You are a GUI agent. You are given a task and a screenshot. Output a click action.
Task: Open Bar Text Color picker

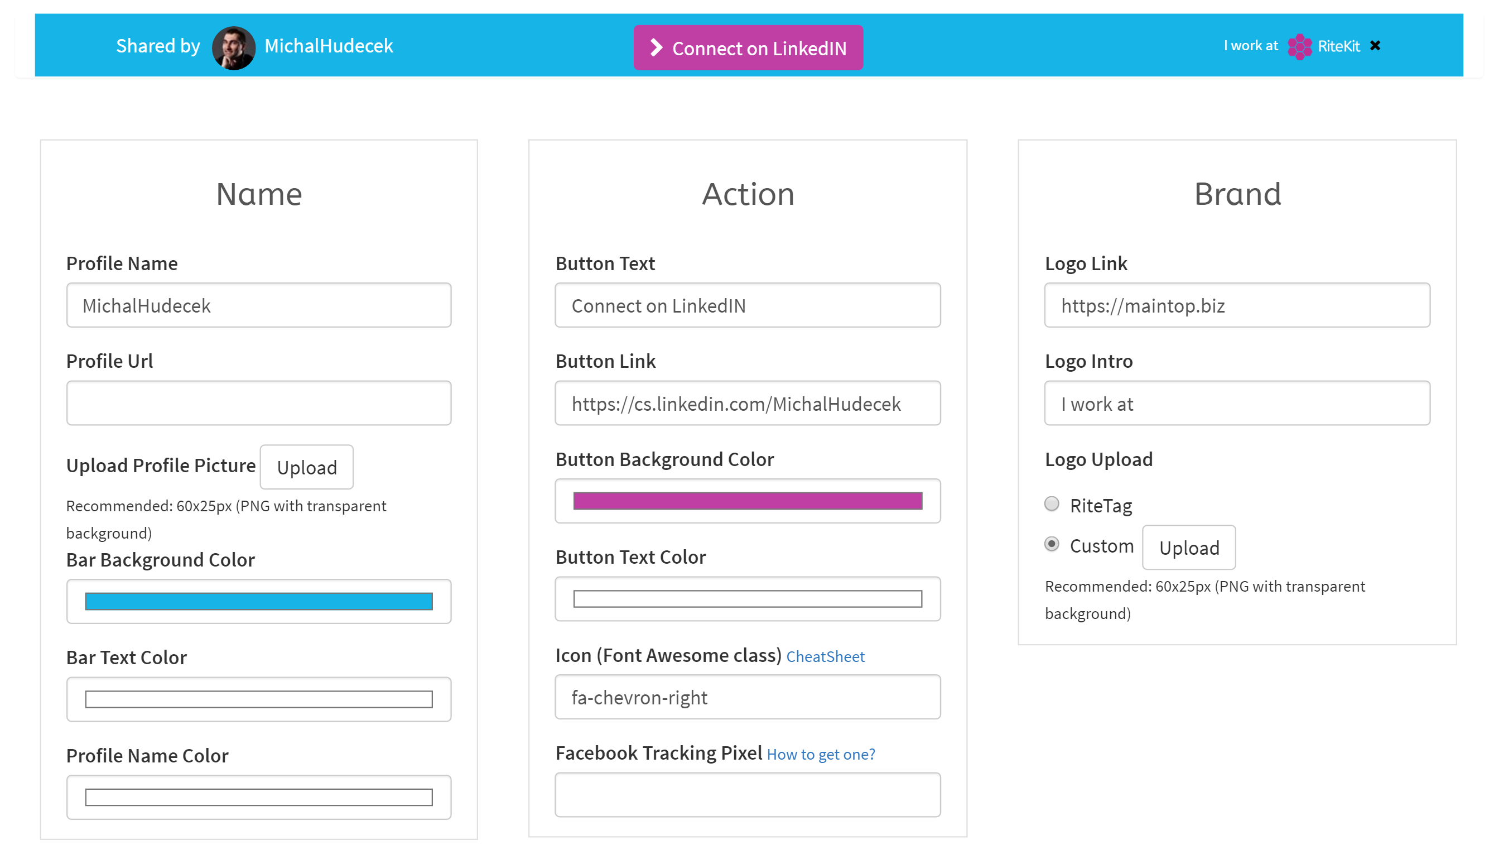pos(259,700)
